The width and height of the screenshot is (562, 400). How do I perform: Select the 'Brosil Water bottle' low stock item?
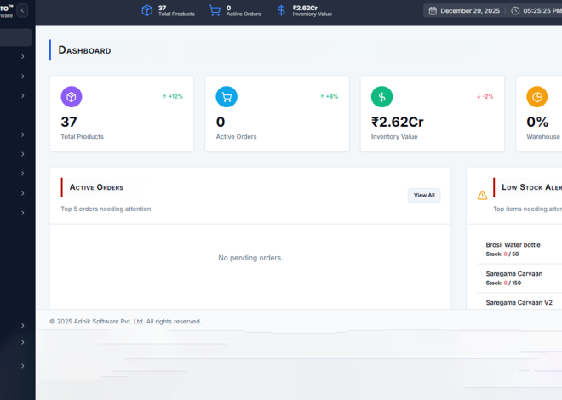(513, 245)
